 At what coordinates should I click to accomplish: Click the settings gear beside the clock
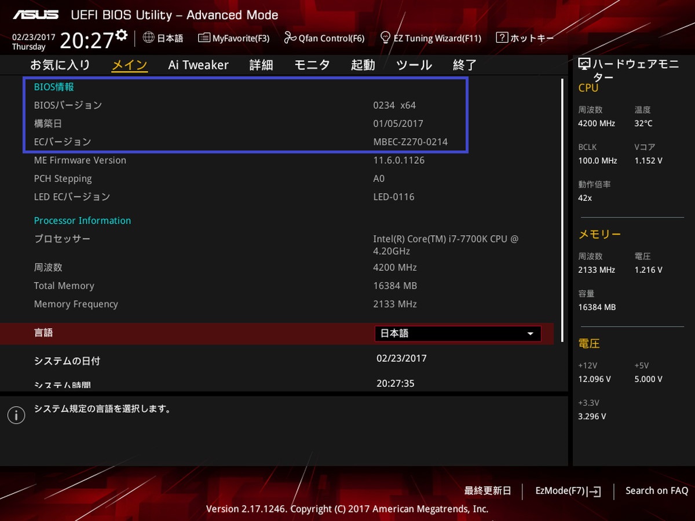coord(121,35)
